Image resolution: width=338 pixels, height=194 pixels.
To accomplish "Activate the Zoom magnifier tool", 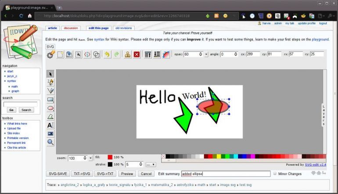I will (x=50, y=142).
